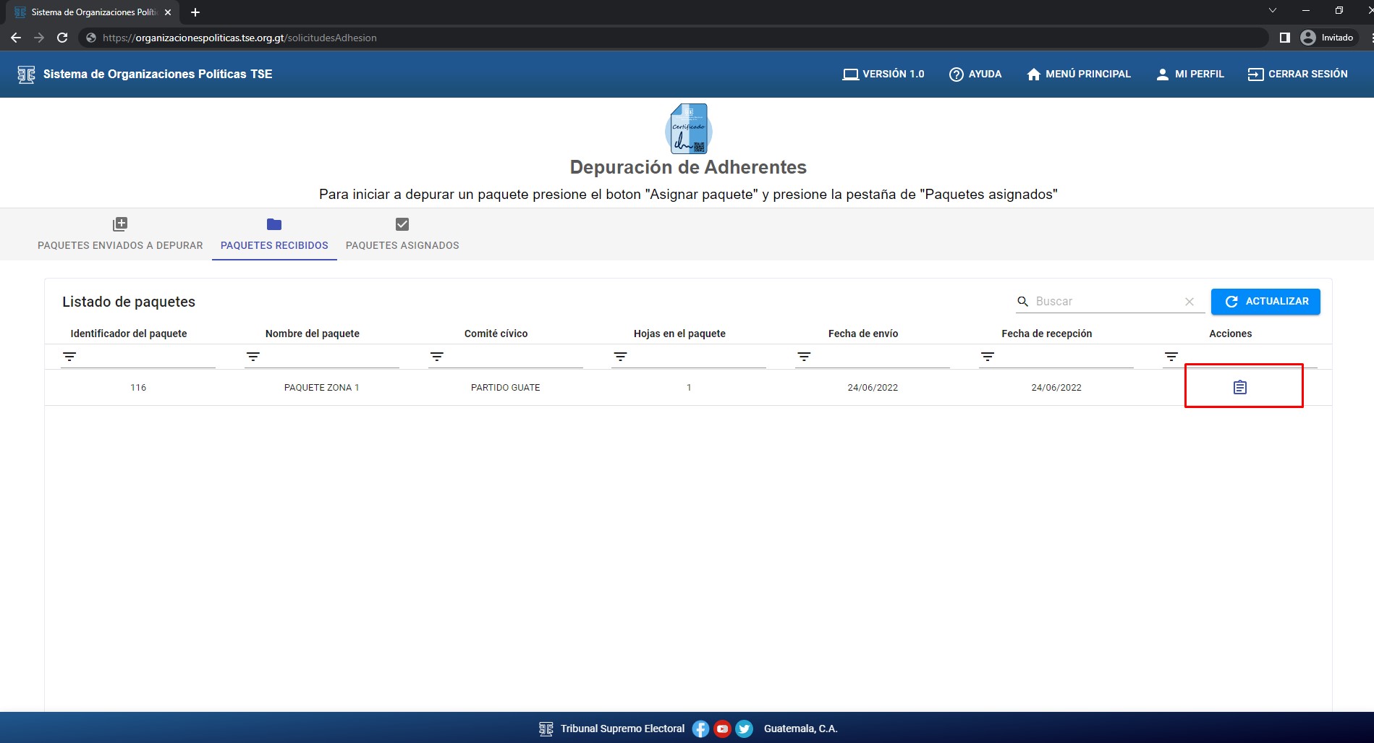The height and width of the screenshot is (743, 1374).
Task: Switch to Paquetes Asignados tab
Action: 402,234
